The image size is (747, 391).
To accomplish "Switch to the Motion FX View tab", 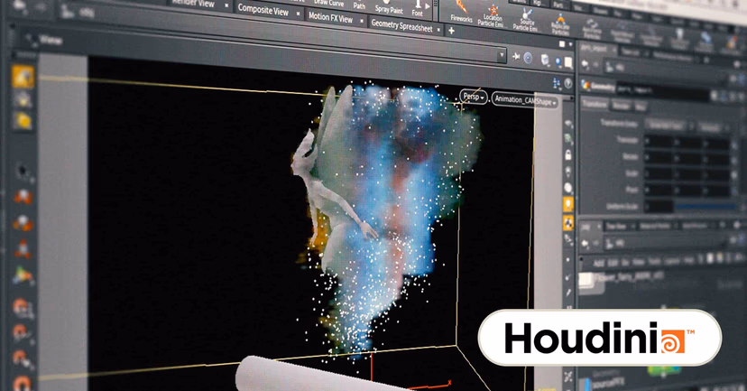I will 330,18.
